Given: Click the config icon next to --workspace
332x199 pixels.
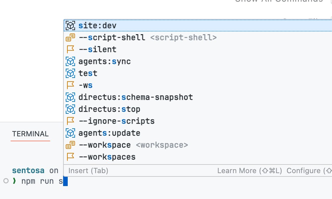Looking at the screenshot, I should [x=70, y=145].
